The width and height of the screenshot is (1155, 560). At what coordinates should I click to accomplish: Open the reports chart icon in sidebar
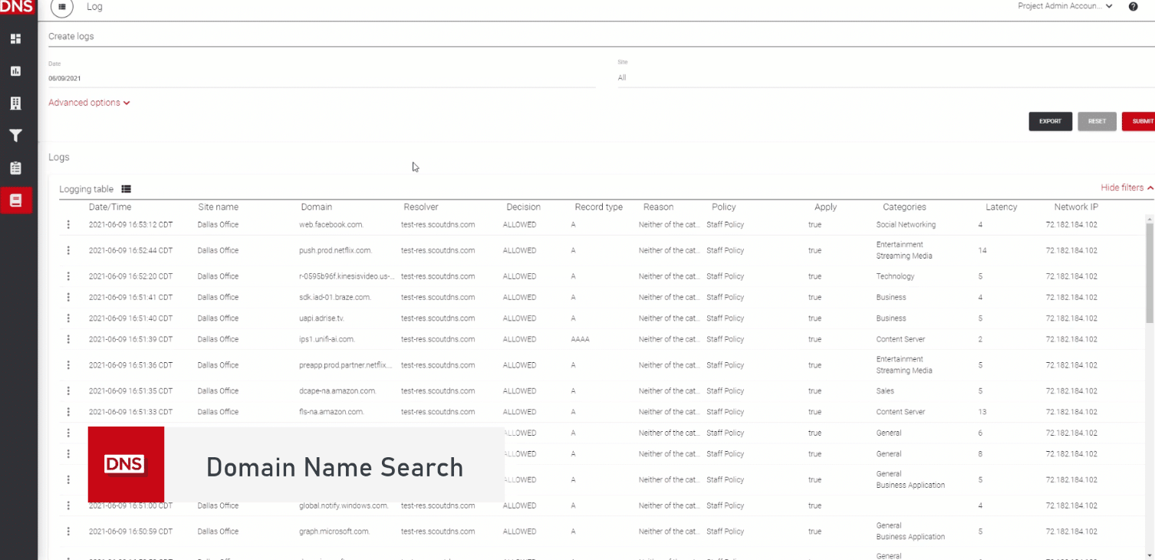tap(15, 71)
